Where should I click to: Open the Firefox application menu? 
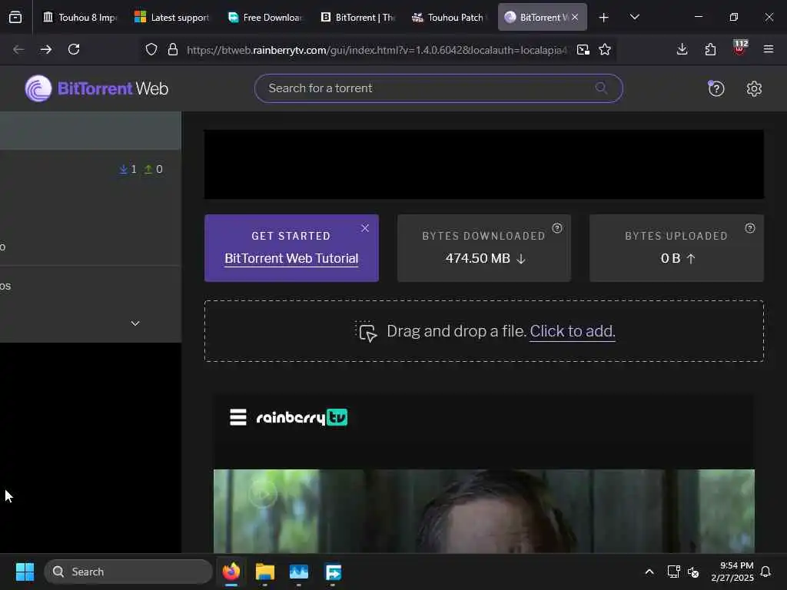768,49
